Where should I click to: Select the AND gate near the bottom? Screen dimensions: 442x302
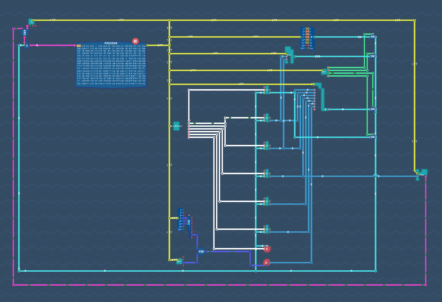click(201, 251)
